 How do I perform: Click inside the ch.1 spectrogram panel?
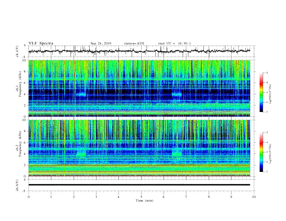tap(139, 88)
